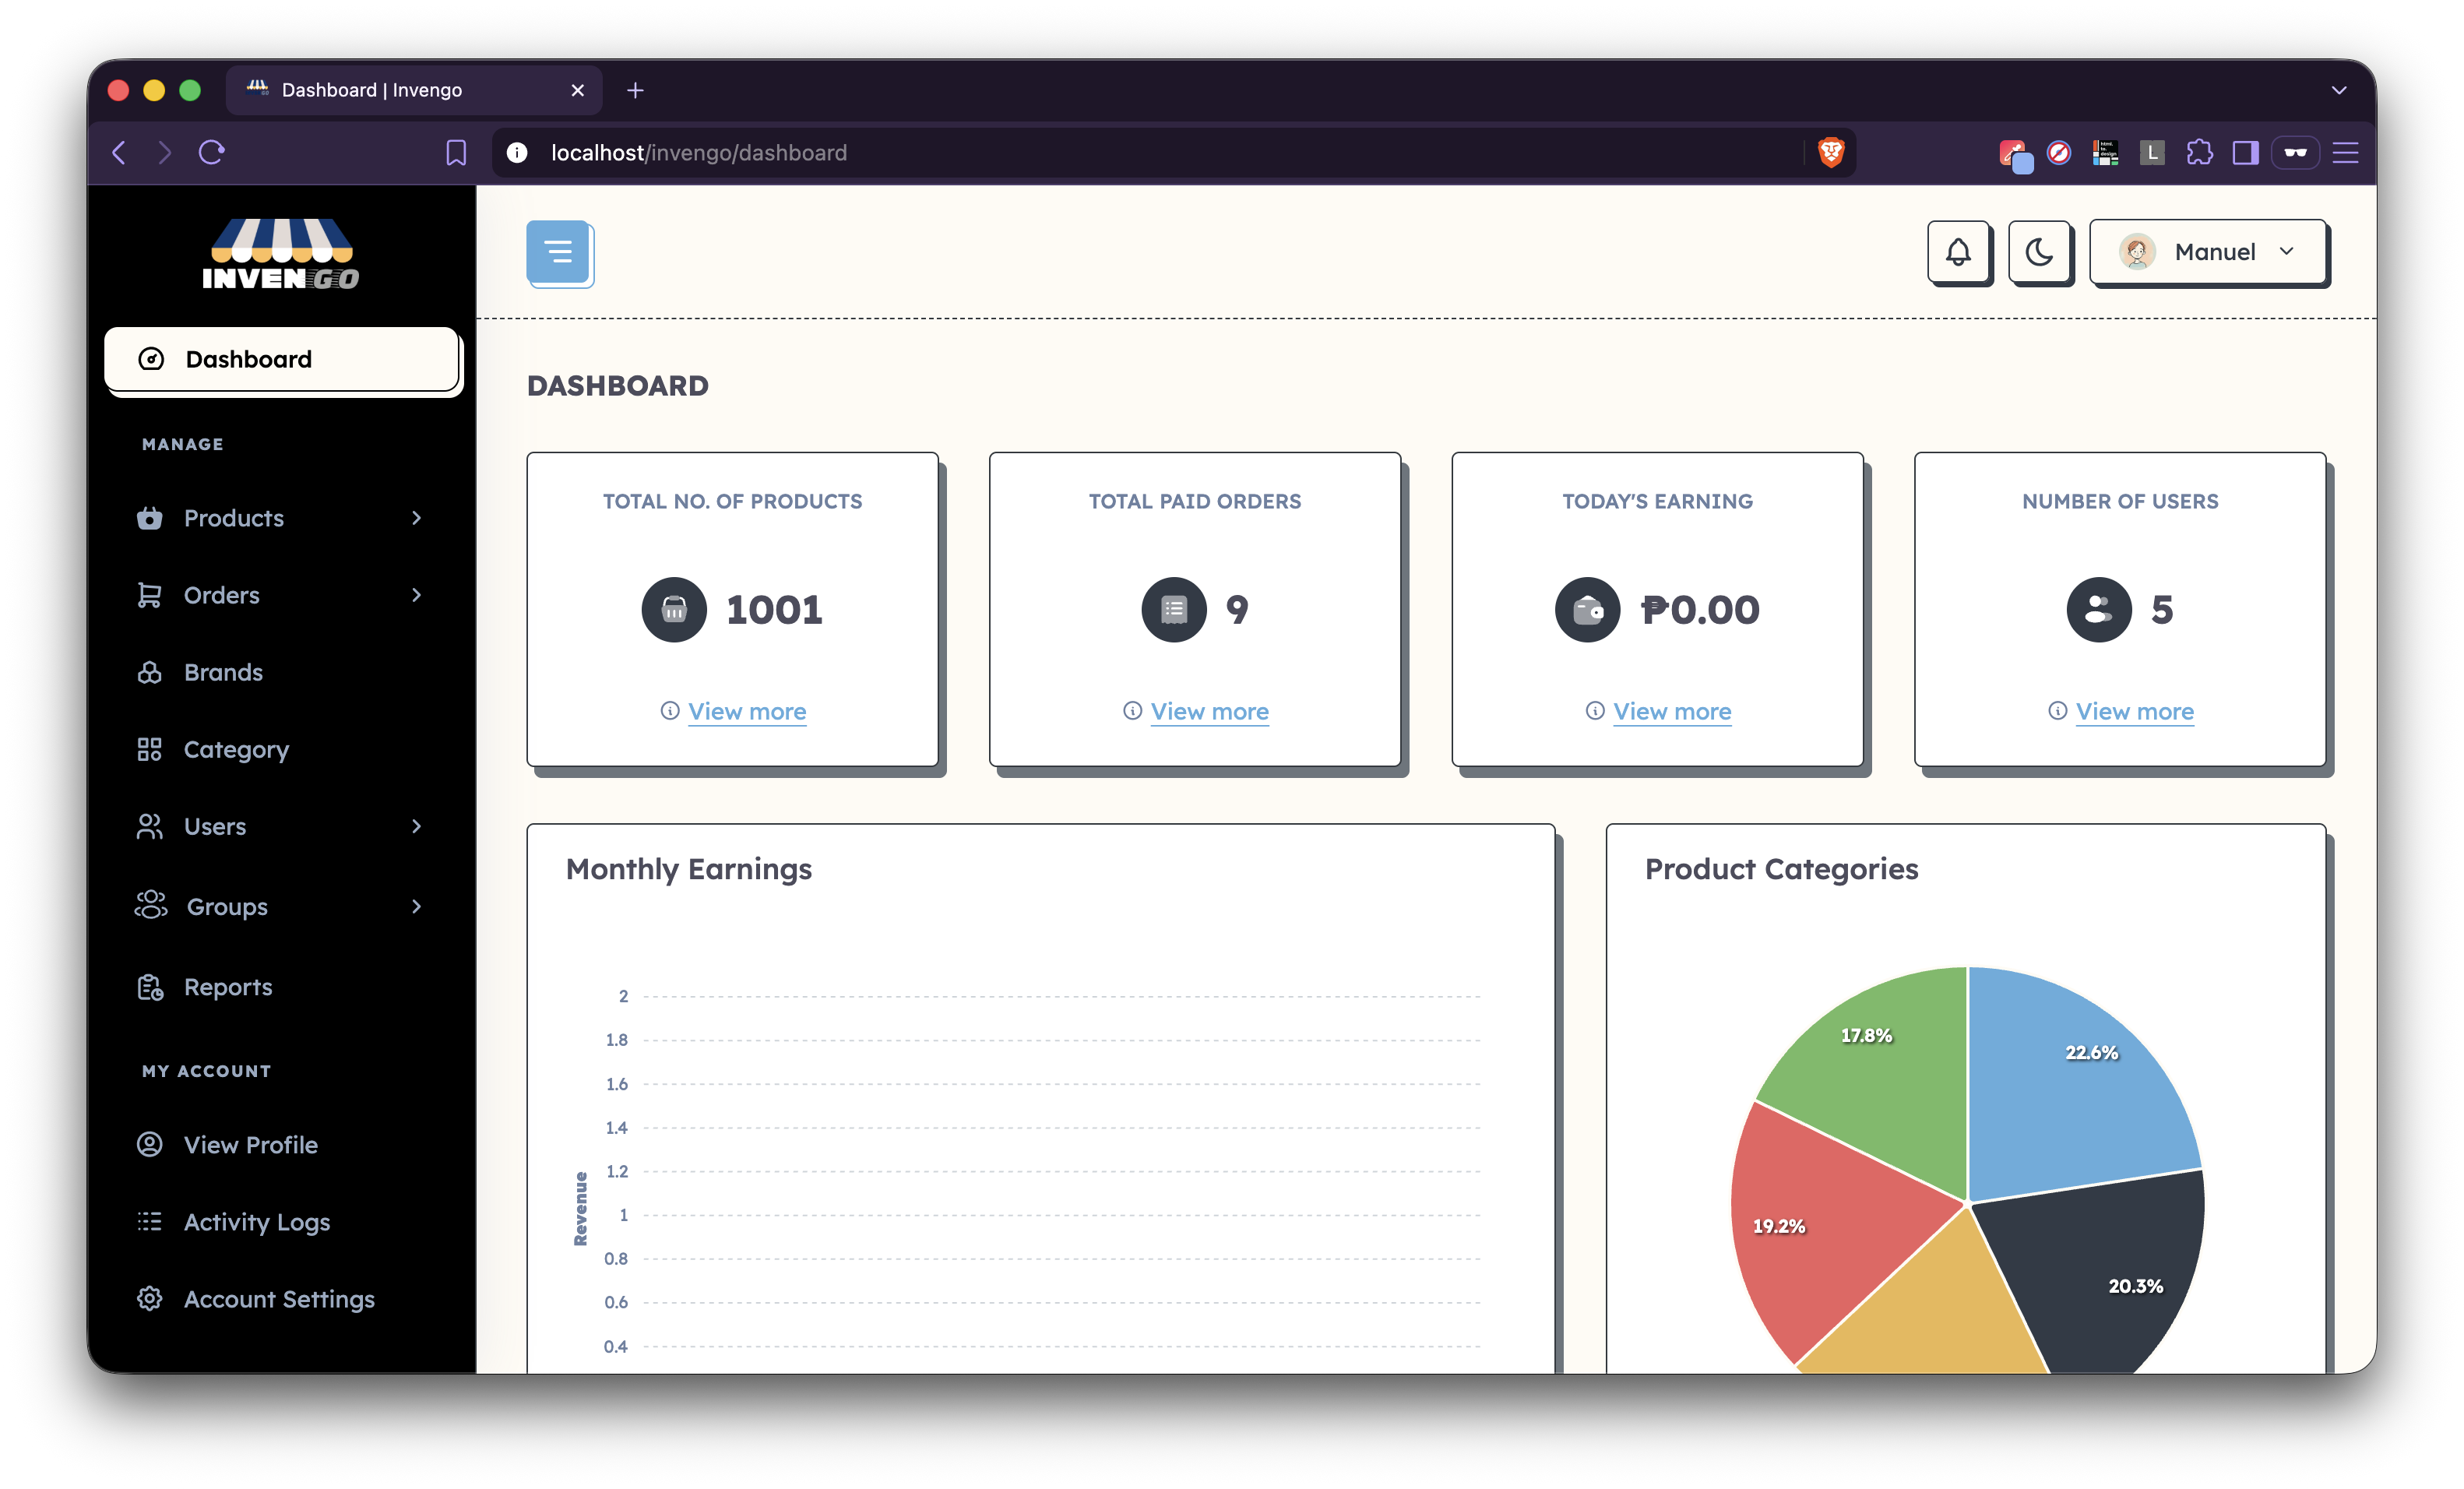Viewport: 2464px width, 1489px height.
Task: Click the Brave Shields icon
Action: click(1830, 152)
